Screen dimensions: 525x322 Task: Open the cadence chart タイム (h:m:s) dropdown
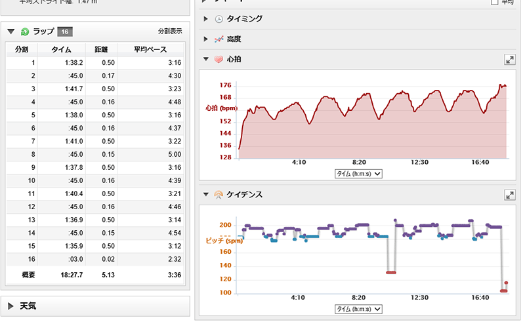click(x=358, y=308)
